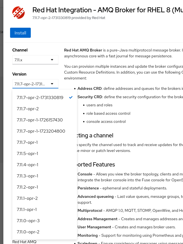Screen dimensions: 183x244
Task: Click the blue checkmark beside the selected version
Action: pos(71,97)
